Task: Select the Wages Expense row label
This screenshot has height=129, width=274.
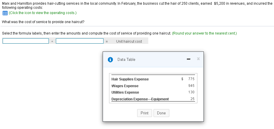Action: (x=125, y=86)
